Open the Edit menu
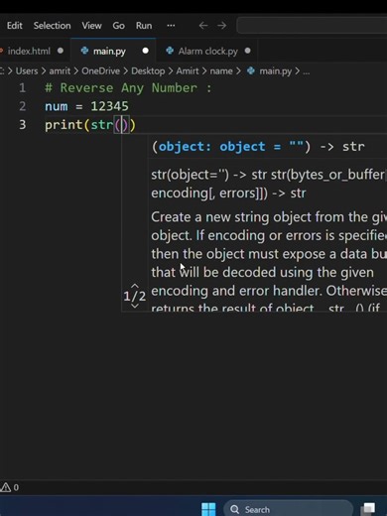387x516 pixels. pos(15,26)
